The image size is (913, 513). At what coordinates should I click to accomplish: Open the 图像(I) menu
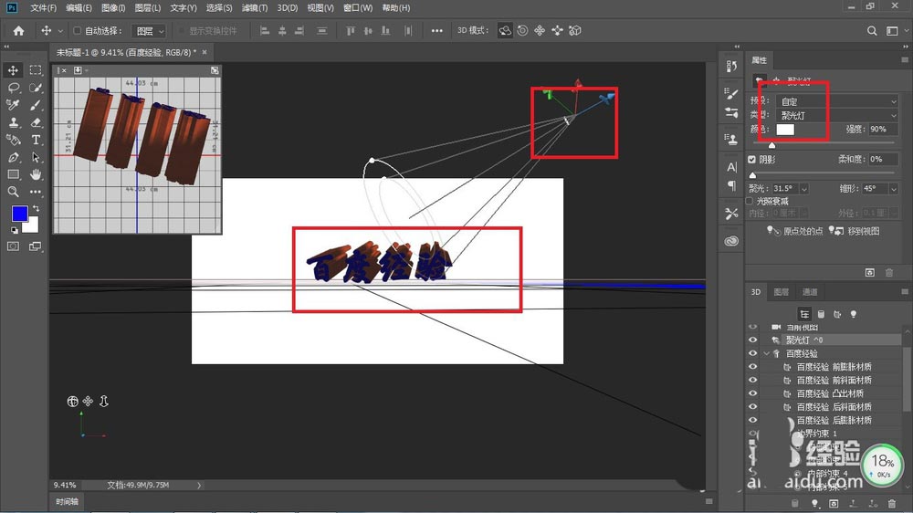click(113, 7)
